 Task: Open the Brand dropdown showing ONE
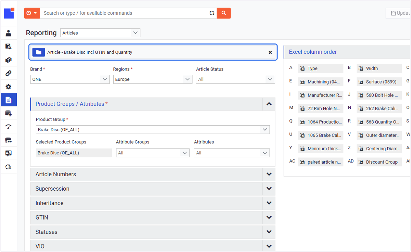(70, 79)
